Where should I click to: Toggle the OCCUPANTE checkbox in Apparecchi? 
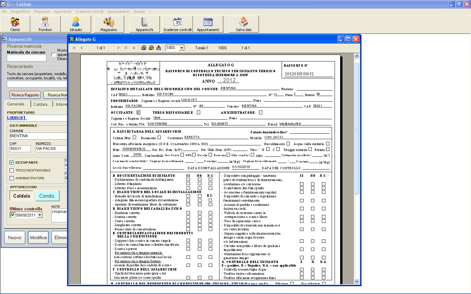point(12,162)
